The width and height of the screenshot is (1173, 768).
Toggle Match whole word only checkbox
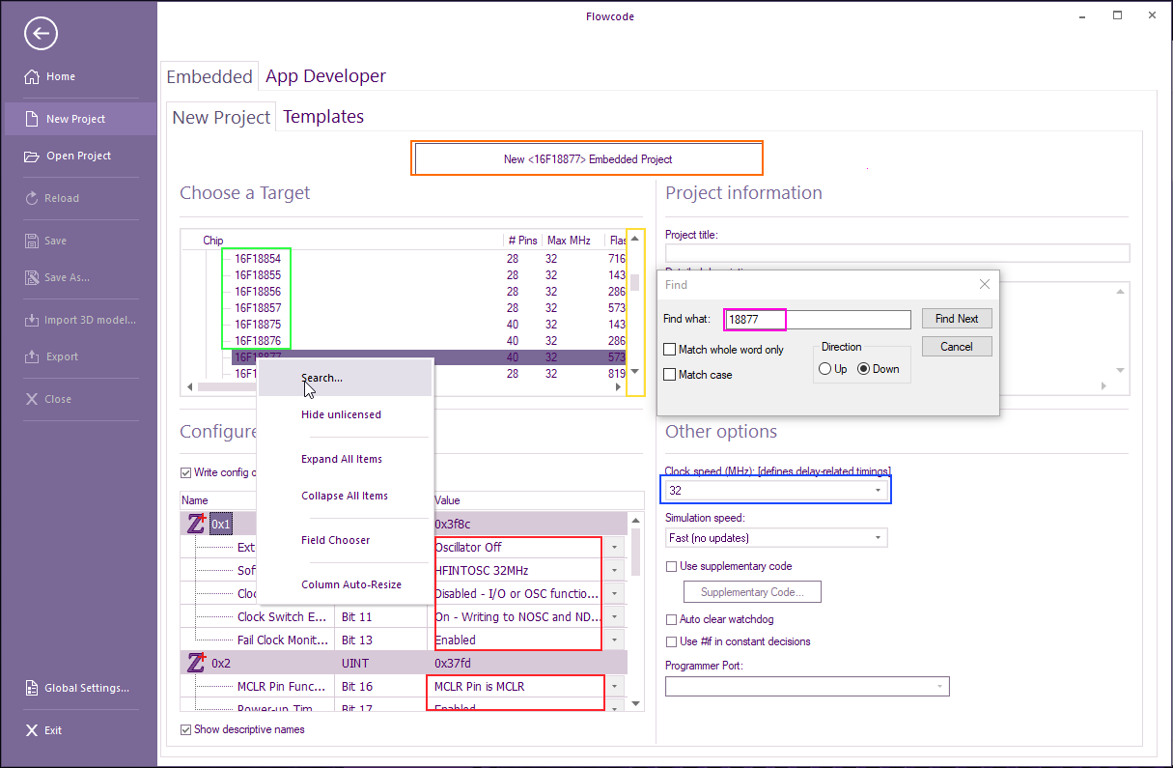670,350
